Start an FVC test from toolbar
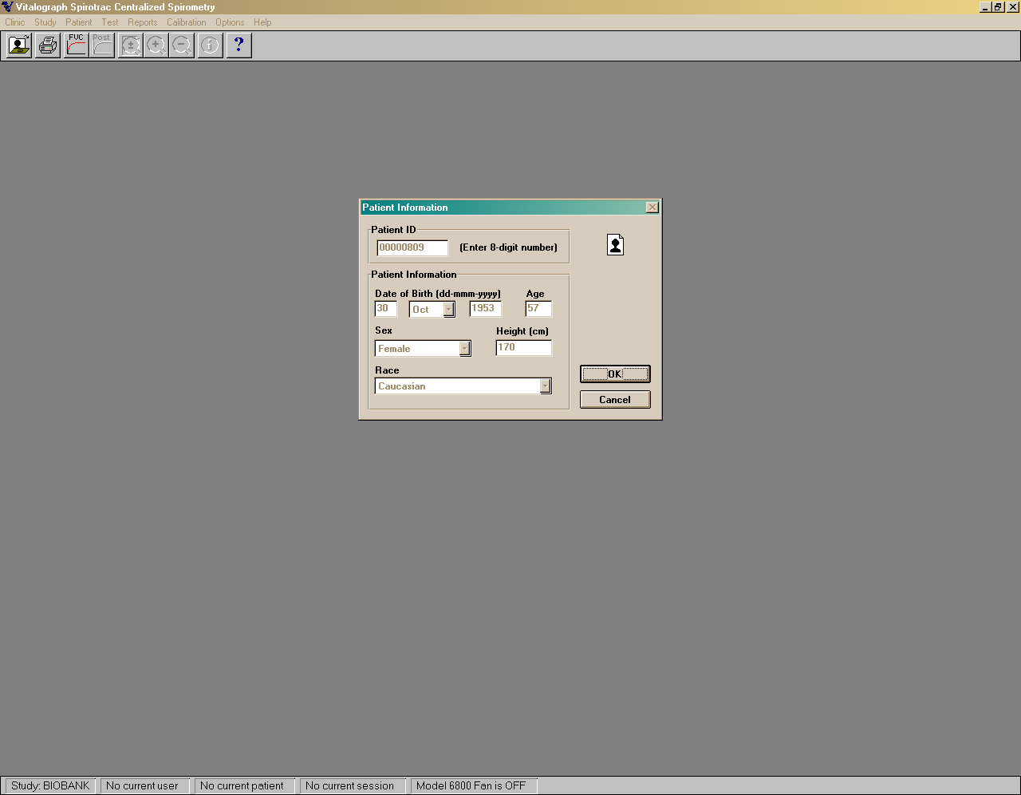This screenshot has width=1021, height=795. click(x=76, y=45)
